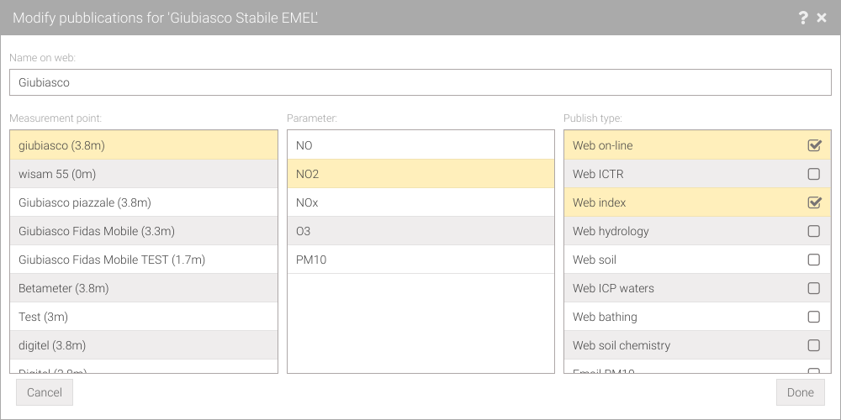Click the Web index publish type label
Viewport: 841px width, 420px height.
[599, 202]
